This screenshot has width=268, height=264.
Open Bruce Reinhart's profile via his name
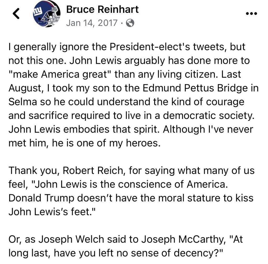(103, 9)
